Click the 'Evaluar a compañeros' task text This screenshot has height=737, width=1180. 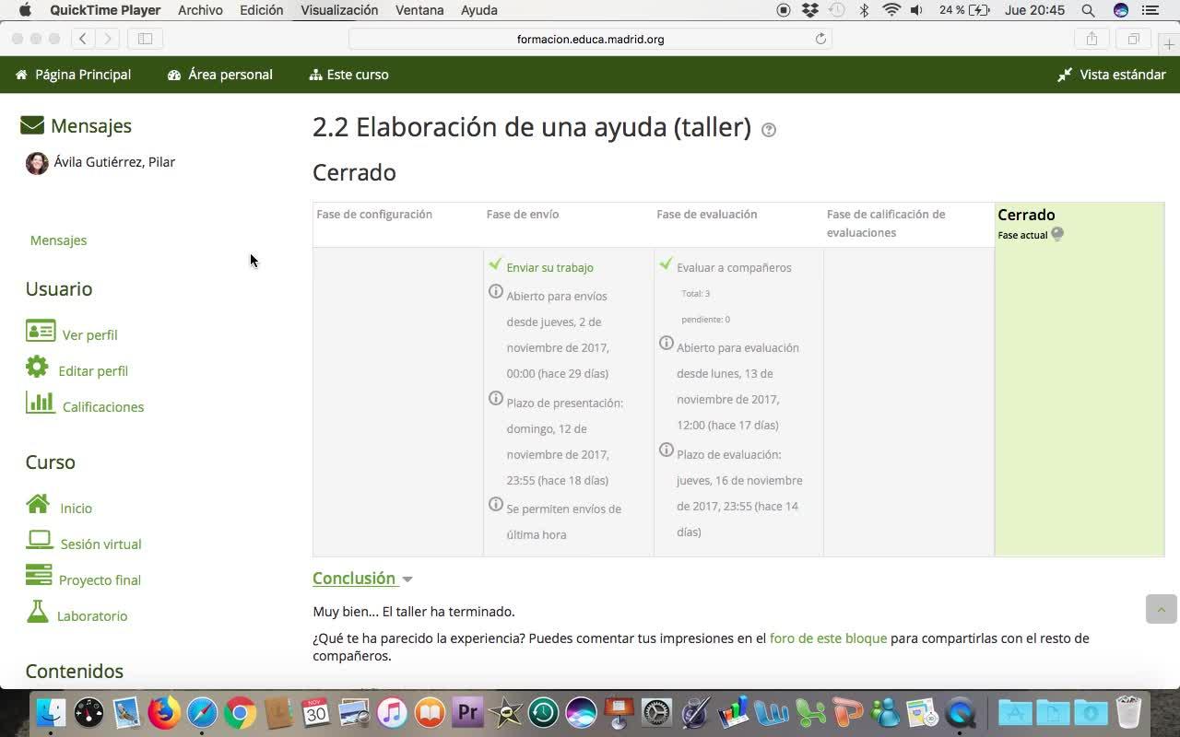[734, 268]
